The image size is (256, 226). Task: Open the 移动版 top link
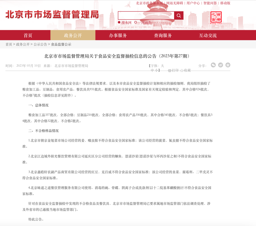coord(225,3)
